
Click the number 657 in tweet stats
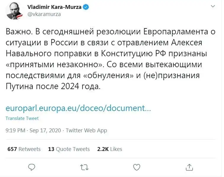click(x=12, y=149)
